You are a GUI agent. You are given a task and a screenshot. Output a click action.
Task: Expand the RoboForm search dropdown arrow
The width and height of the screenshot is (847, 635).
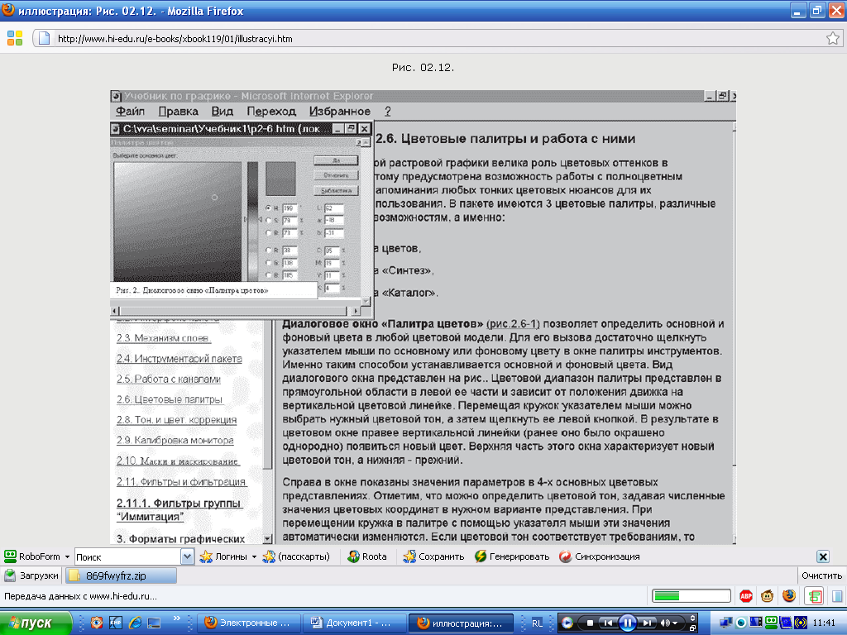click(x=187, y=556)
